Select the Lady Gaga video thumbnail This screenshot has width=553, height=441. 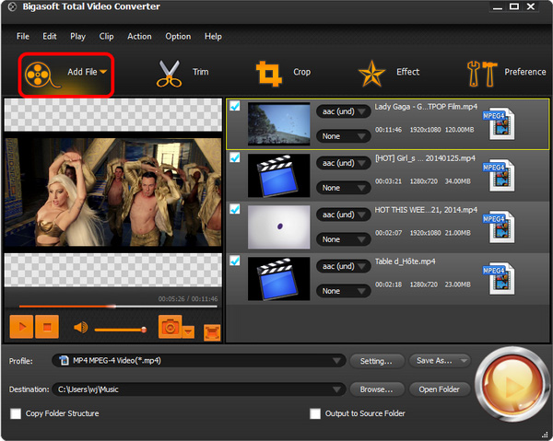point(278,124)
